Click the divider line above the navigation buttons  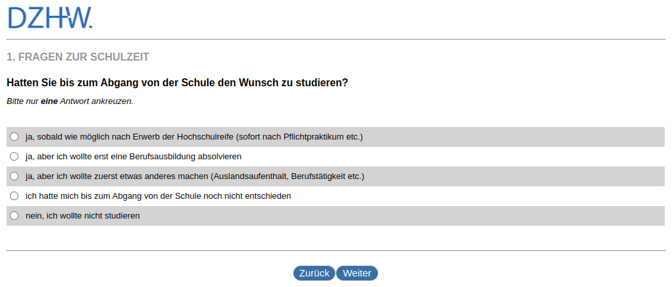click(336, 251)
